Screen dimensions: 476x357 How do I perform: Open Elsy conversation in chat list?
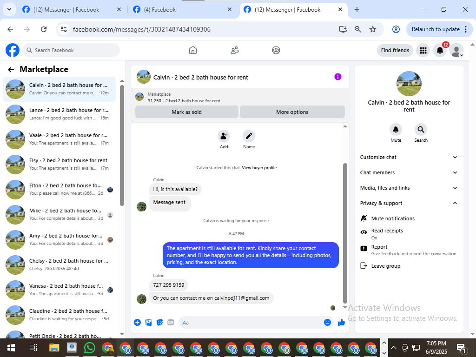(59, 164)
